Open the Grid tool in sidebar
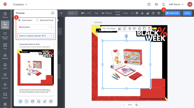The image size is (194, 108). point(5,105)
